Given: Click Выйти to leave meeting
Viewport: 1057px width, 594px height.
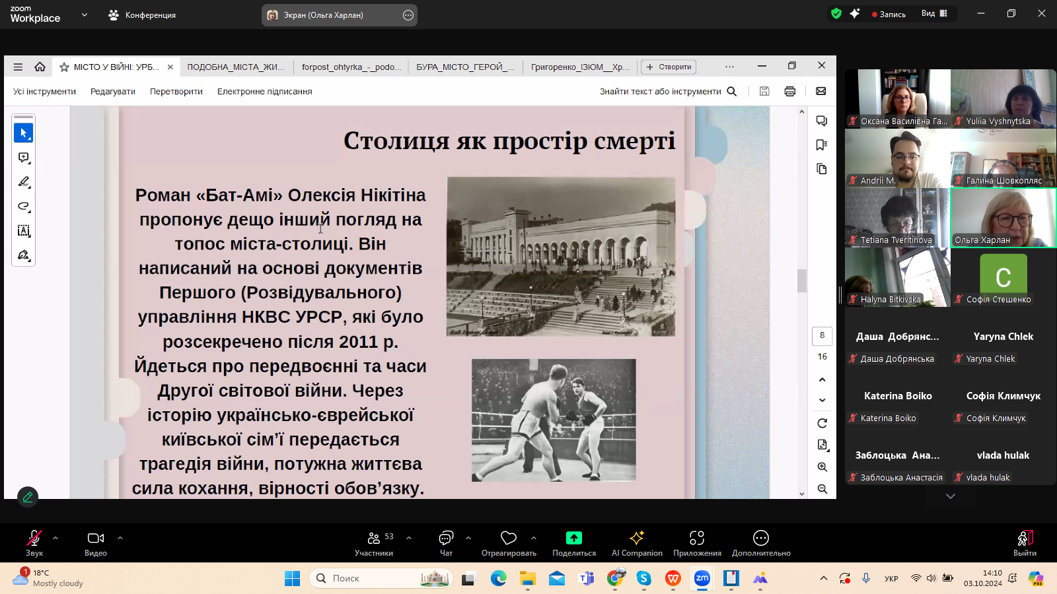Looking at the screenshot, I should tap(1025, 543).
